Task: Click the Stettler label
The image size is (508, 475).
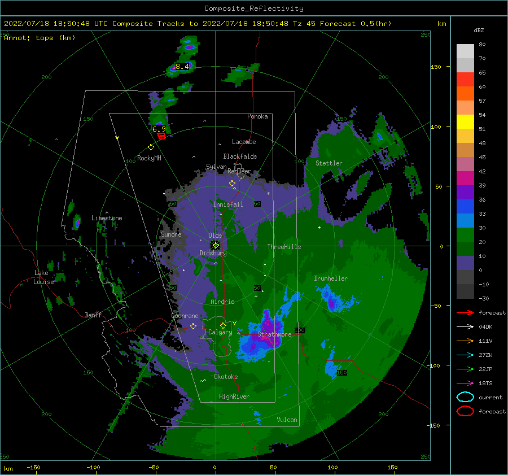Action: [x=329, y=163]
